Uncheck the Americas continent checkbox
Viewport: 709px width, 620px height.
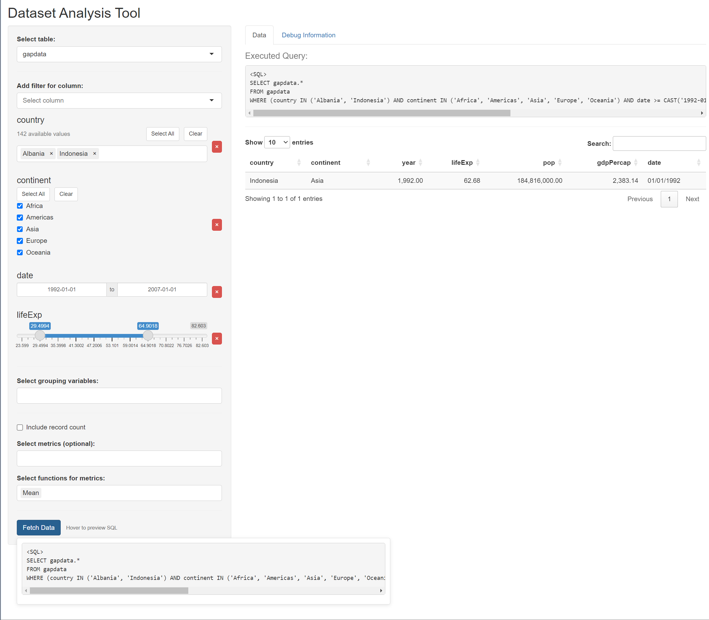click(20, 218)
